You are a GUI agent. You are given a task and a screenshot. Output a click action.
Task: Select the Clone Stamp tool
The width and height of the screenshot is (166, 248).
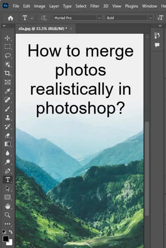7,118
